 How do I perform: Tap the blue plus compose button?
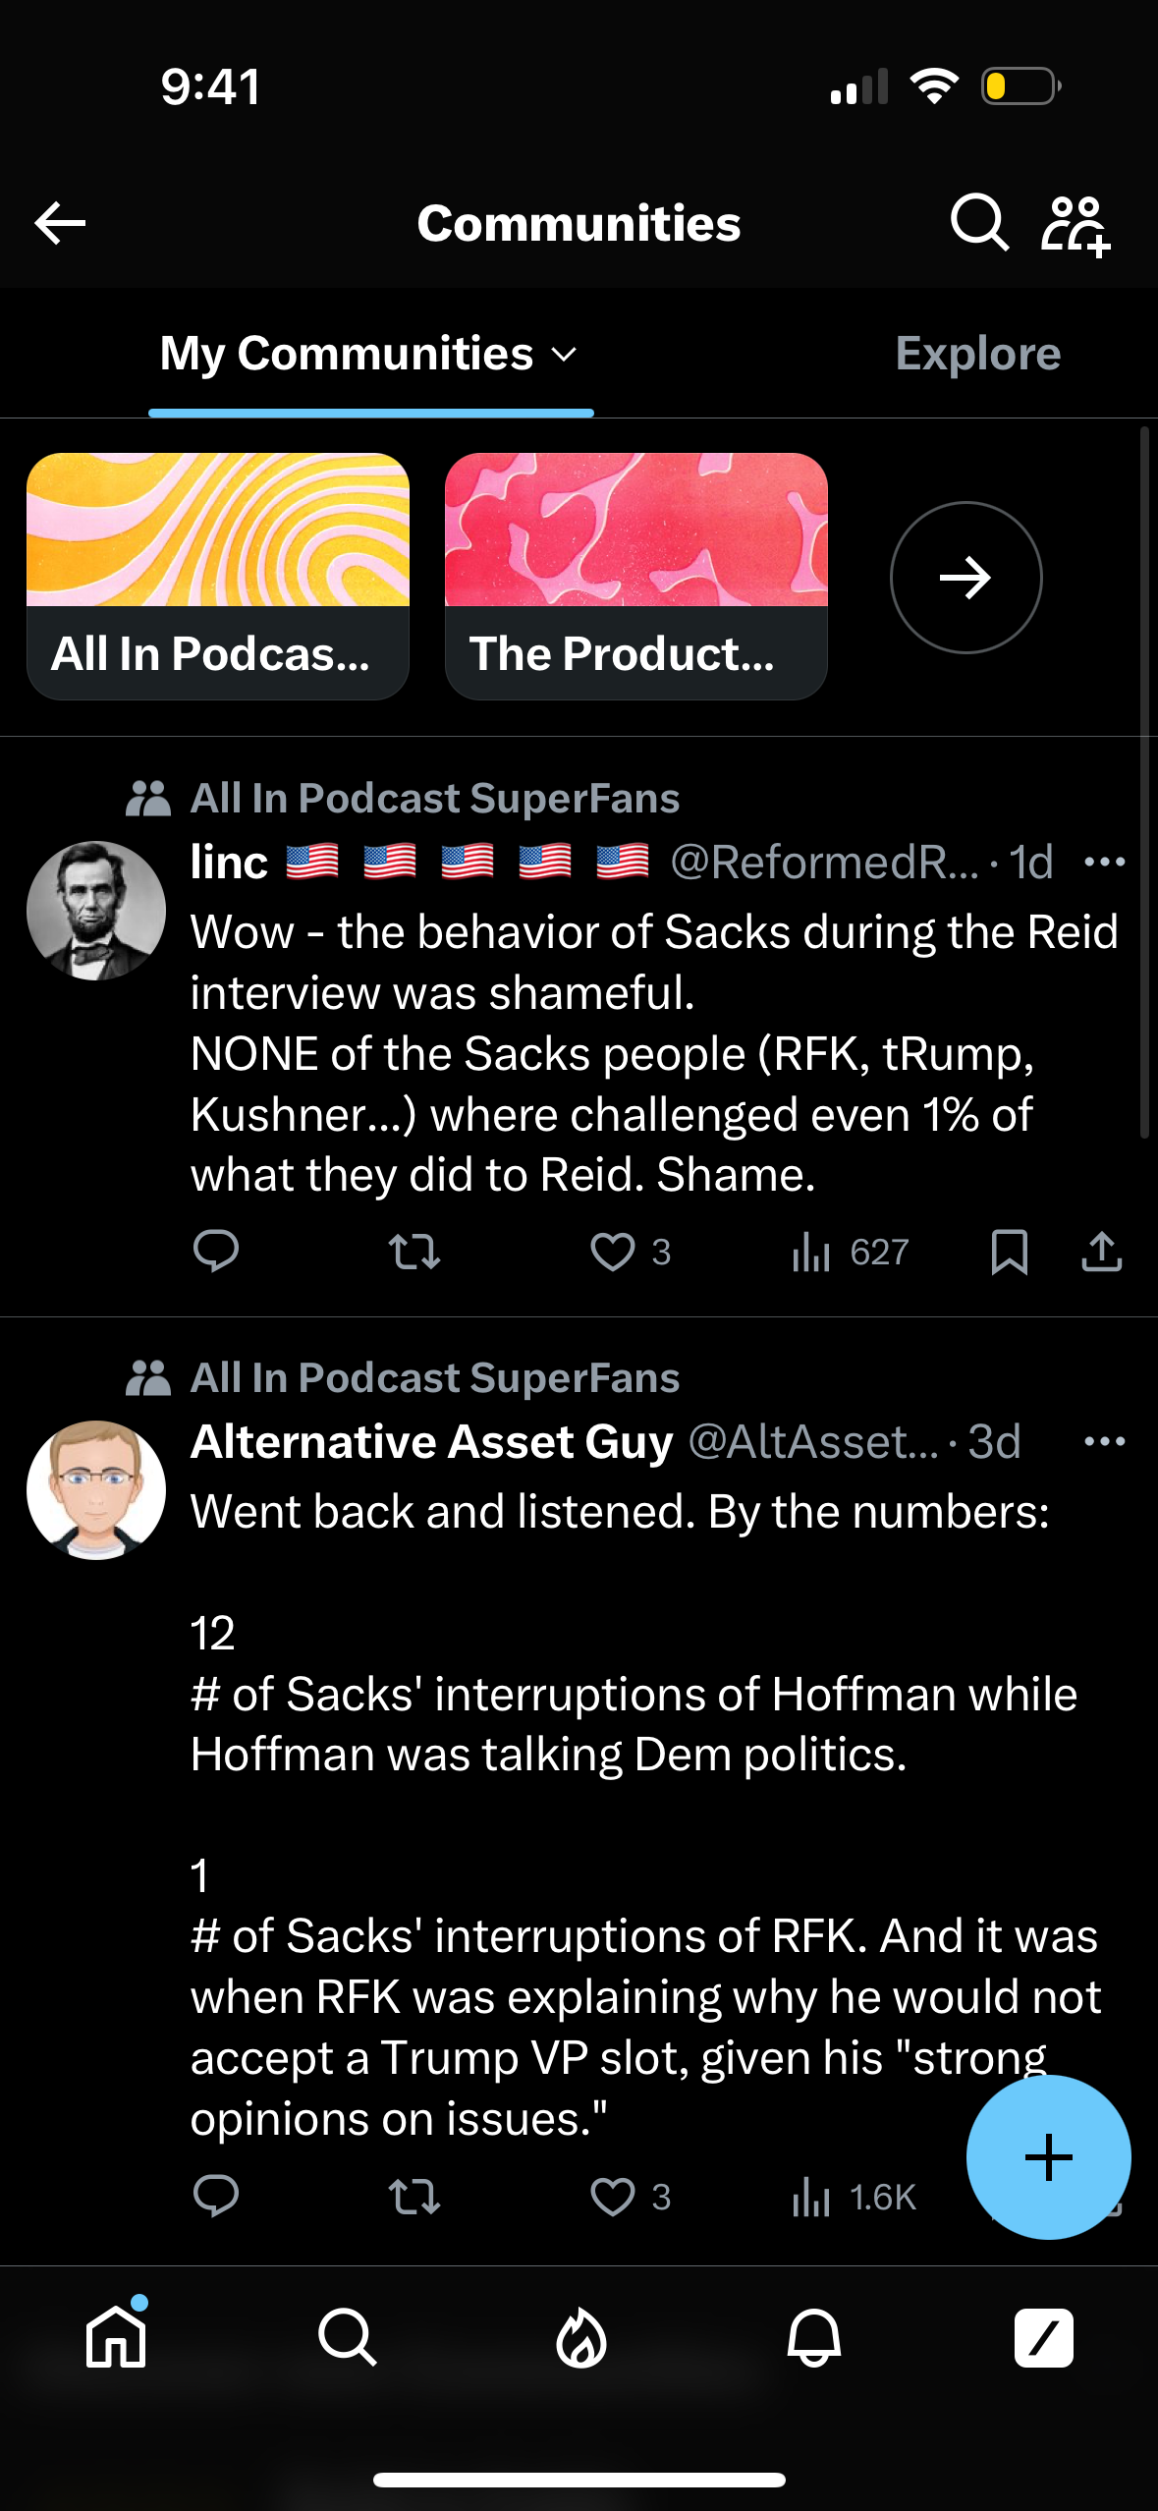[1047, 2156]
